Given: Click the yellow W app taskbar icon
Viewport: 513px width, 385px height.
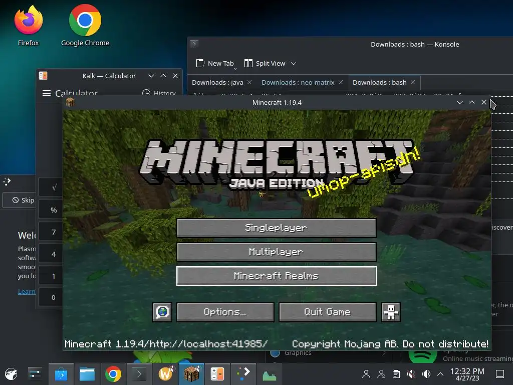Looking at the screenshot, I should pos(166,374).
